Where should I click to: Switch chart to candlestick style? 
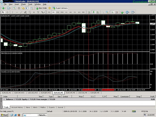coord(94,12)
